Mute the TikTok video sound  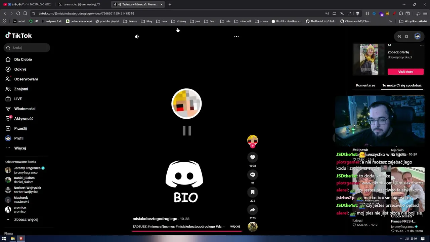click(137, 36)
